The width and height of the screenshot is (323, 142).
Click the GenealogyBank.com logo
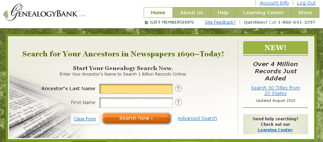pyautogui.click(x=44, y=12)
